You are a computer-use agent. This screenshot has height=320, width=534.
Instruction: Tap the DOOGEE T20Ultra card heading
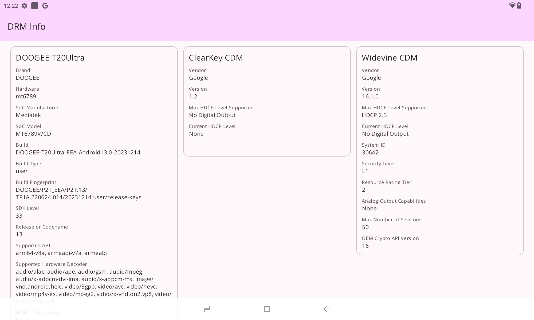(x=50, y=58)
